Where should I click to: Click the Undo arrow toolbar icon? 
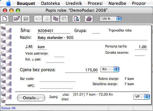click(x=38, y=19)
